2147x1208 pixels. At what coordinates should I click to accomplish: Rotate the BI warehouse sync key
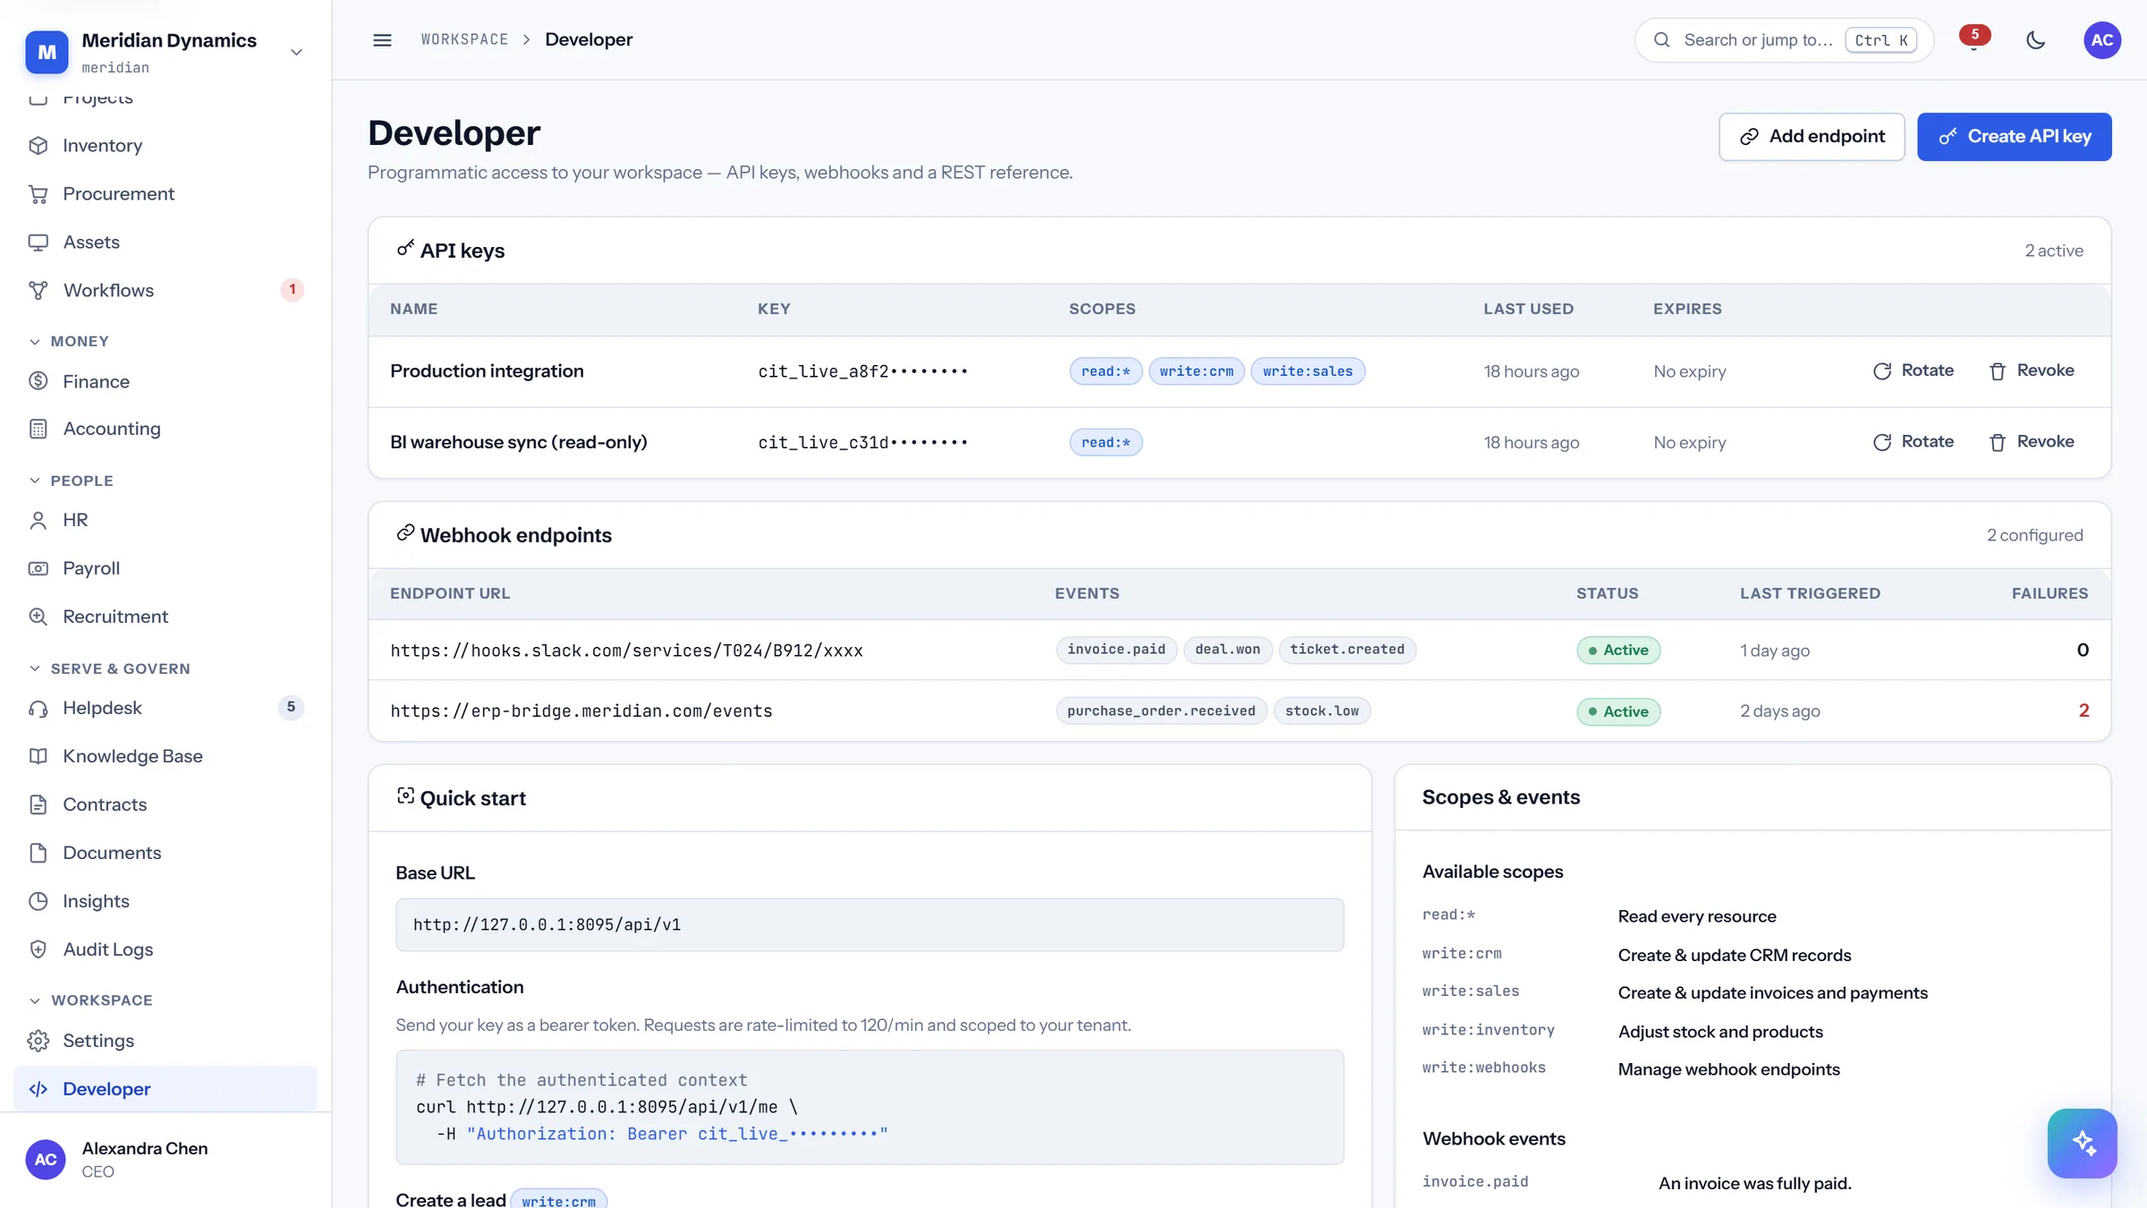tap(1914, 442)
